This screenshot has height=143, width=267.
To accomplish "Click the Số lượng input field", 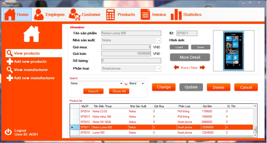I will point(131,61).
